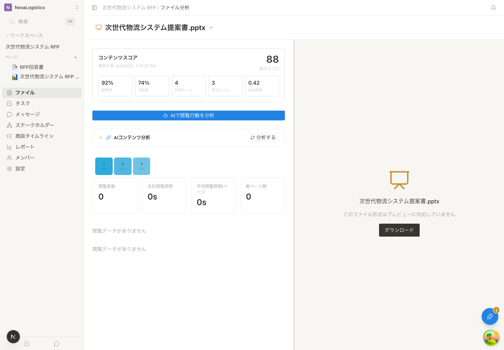Click the 92% 閲覧率 metric card
504x350 pixels.
tap(115, 86)
